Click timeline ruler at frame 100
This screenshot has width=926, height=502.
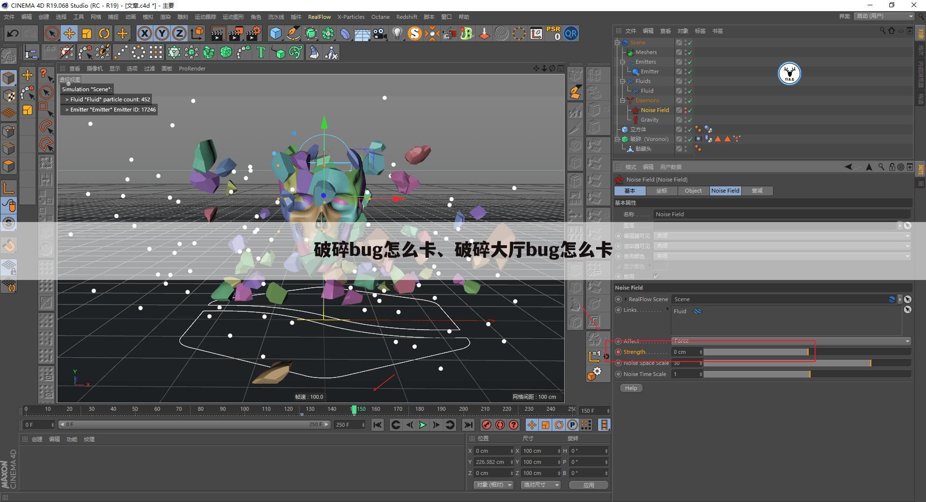[245, 409]
